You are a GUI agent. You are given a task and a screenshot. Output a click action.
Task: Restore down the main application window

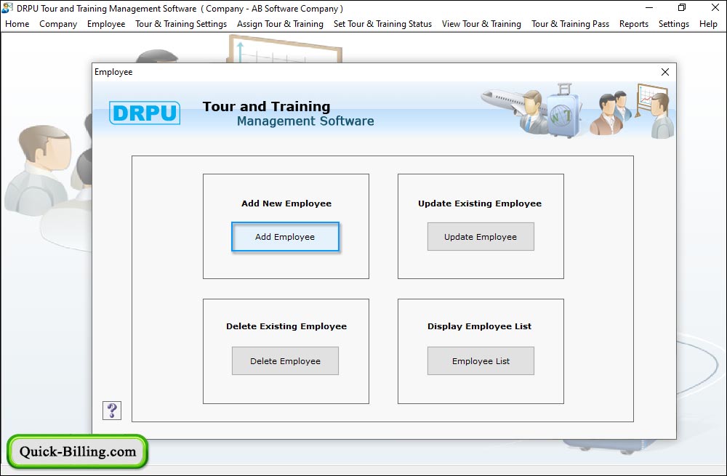pos(682,8)
